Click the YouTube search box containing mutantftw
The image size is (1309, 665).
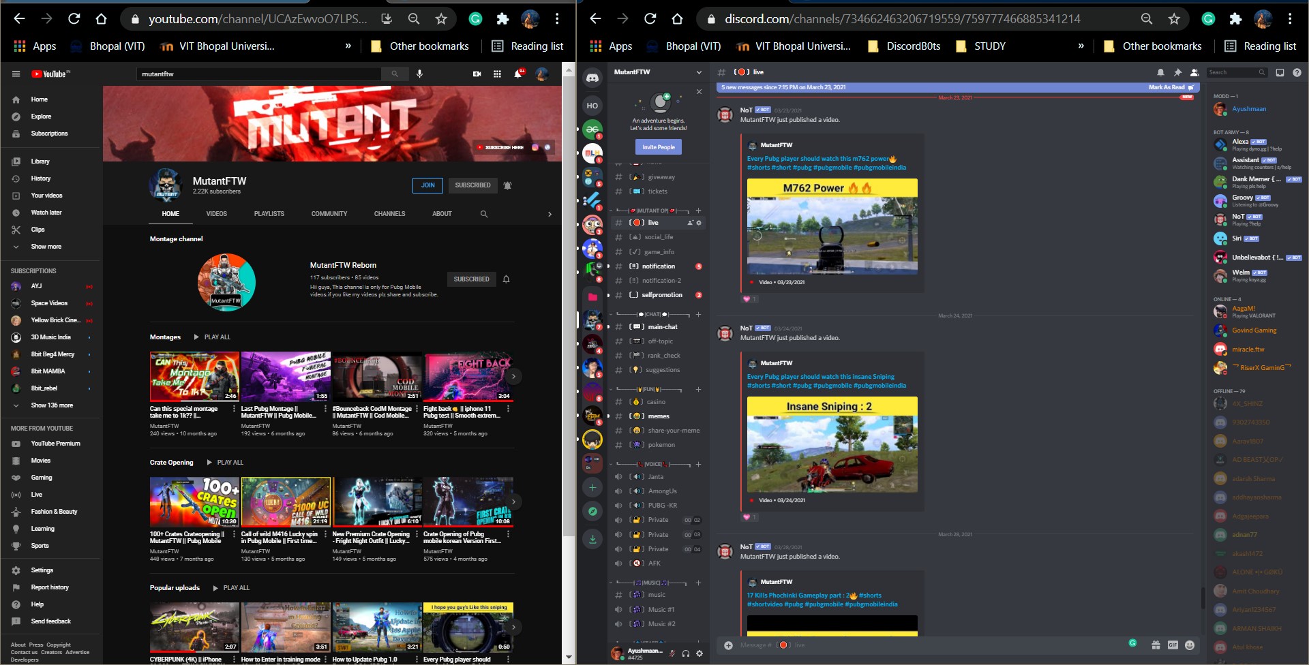tap(259, 74)
